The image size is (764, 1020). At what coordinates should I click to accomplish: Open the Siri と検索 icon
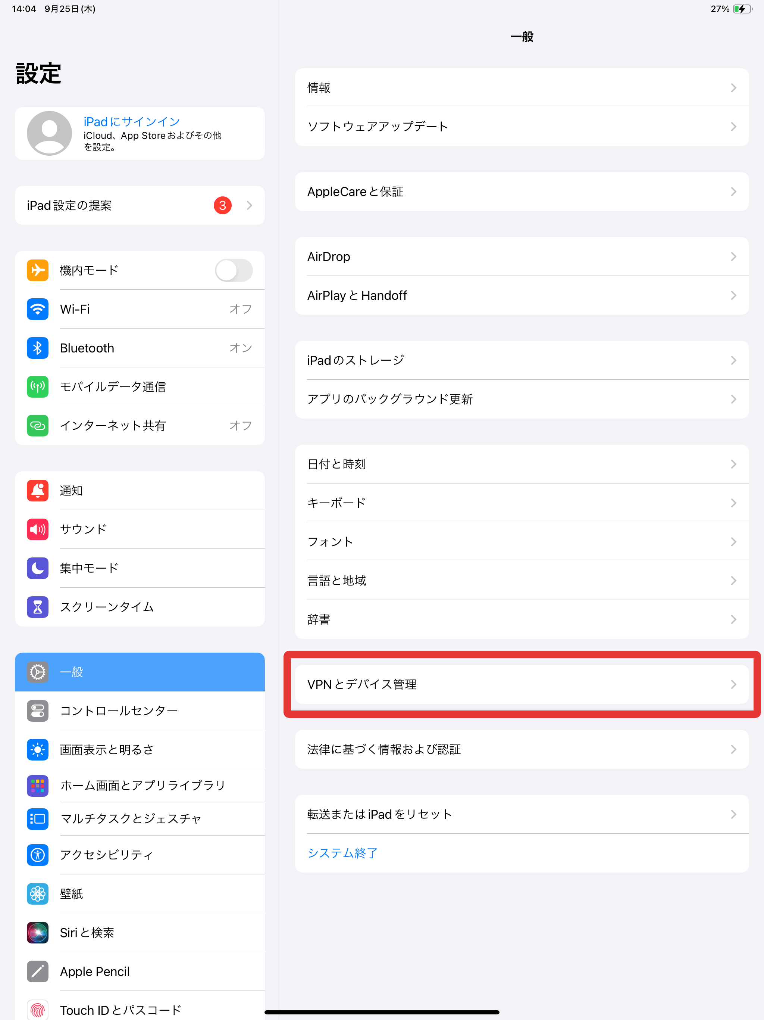click(37, 932)
